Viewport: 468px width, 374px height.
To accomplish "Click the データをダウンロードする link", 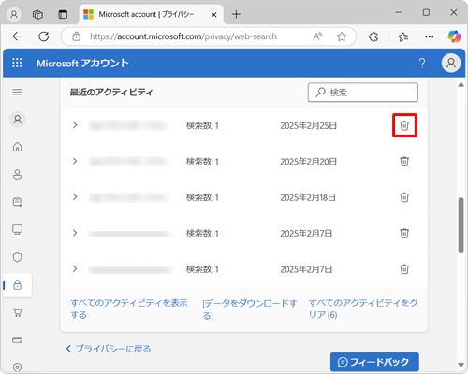I will pyautogui.click(x=249, y=309).
